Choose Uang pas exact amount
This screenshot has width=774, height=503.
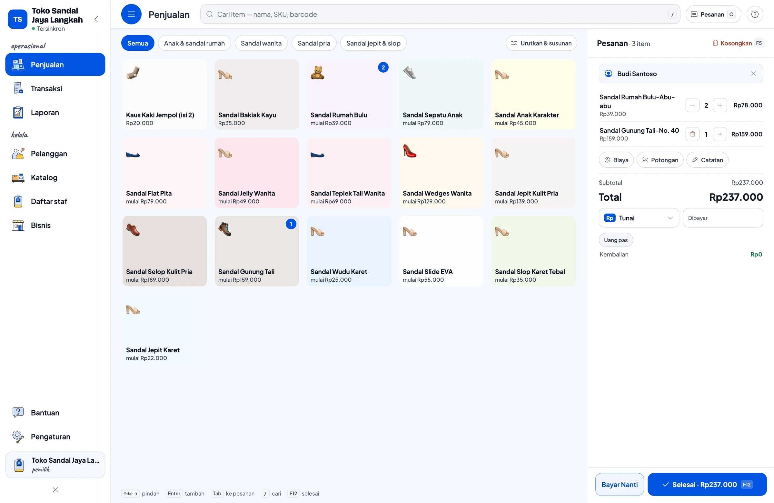pos(616,240)
